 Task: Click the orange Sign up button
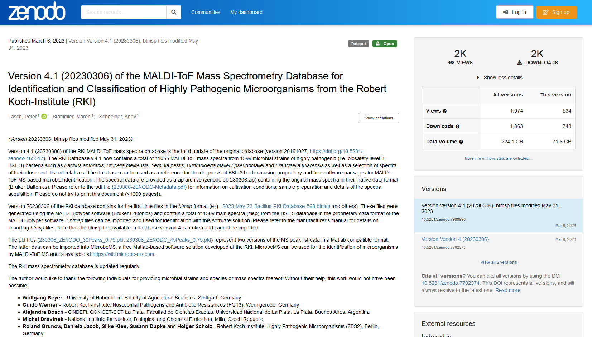[556, 12]
